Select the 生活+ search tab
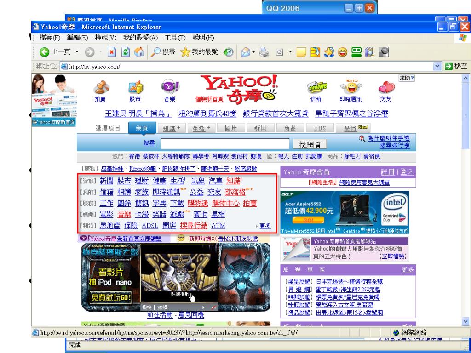 coord(201,128)
